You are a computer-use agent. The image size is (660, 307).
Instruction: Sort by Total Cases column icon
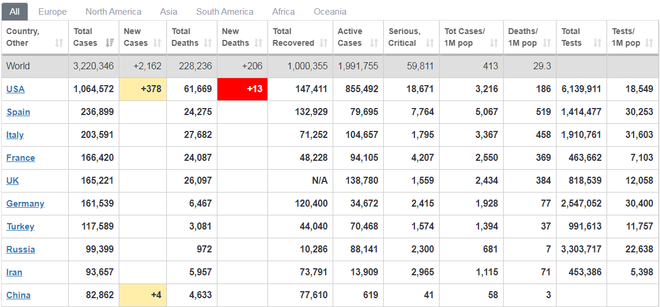coord(110,43)
